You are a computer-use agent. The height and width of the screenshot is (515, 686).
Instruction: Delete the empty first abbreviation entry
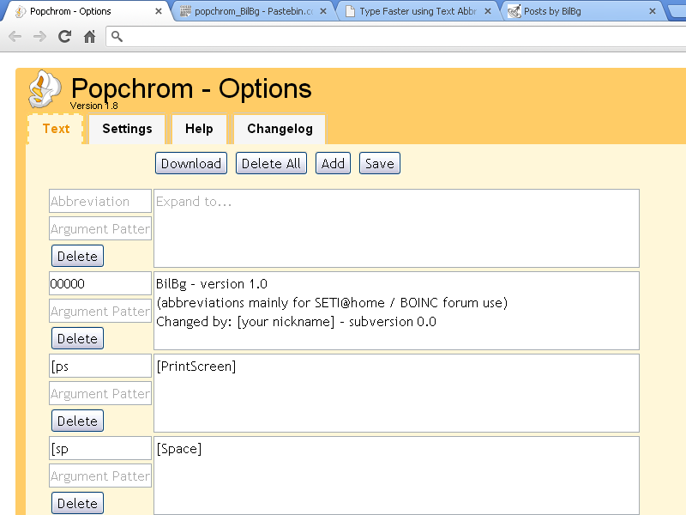(77, 256)
